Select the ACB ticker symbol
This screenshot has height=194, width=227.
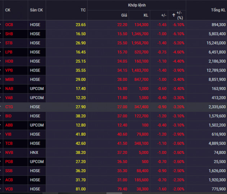(x=9, y=180)
